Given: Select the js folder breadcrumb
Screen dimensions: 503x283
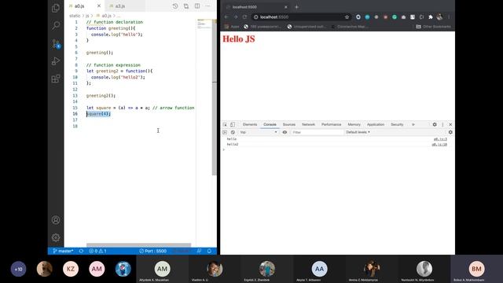Looking at the screenshot, I should click(x=87, y=16).
